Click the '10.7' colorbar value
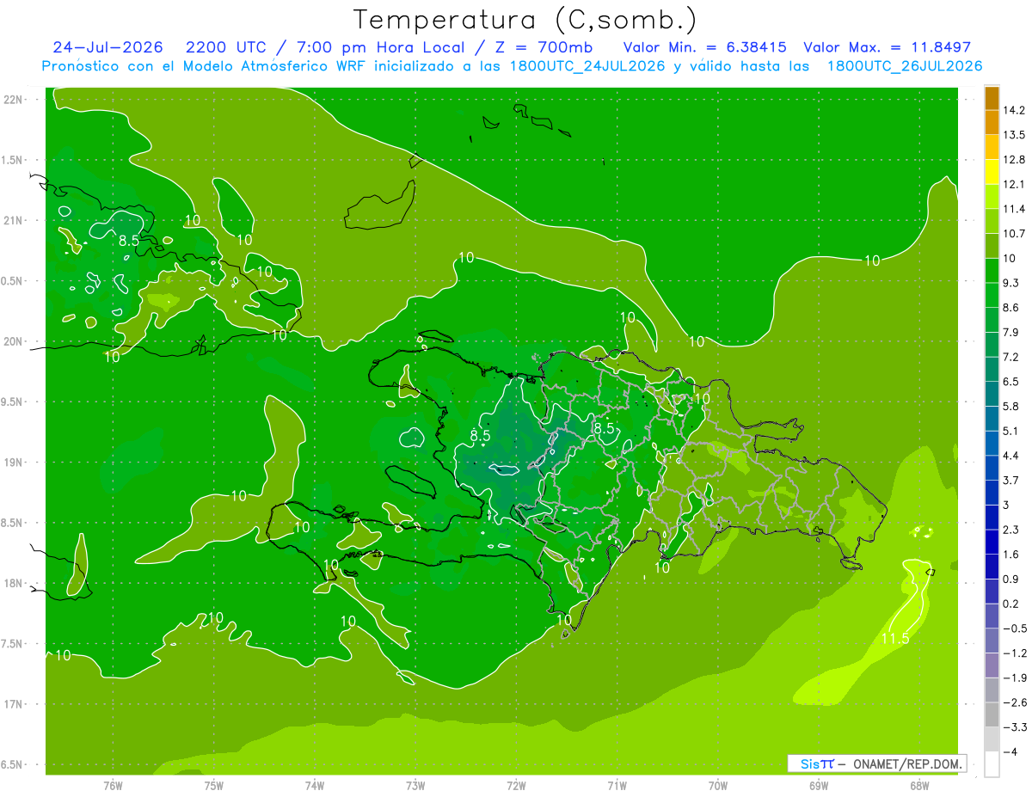The width and height of the screenshot is (1032, 797). pyautogui.click(x=1014, y=234)
